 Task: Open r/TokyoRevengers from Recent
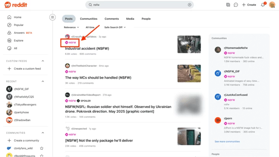pyautogui.click(x=25, y=105)
